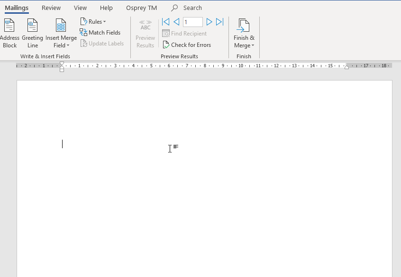The height and width of the screenshot is (277, 401).
Task: Go to the previous record
Action: click(176, 22)
